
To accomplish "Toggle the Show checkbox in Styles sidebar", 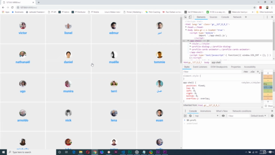I will click(266, 106).
